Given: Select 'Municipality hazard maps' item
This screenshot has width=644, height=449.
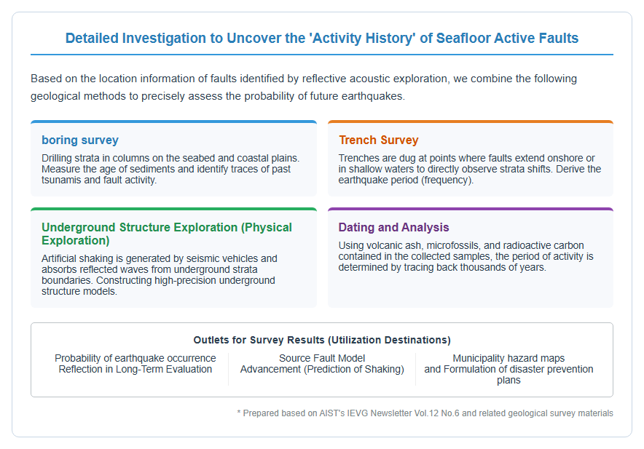Looking at the screenshot, I should [x=508, y=369].
